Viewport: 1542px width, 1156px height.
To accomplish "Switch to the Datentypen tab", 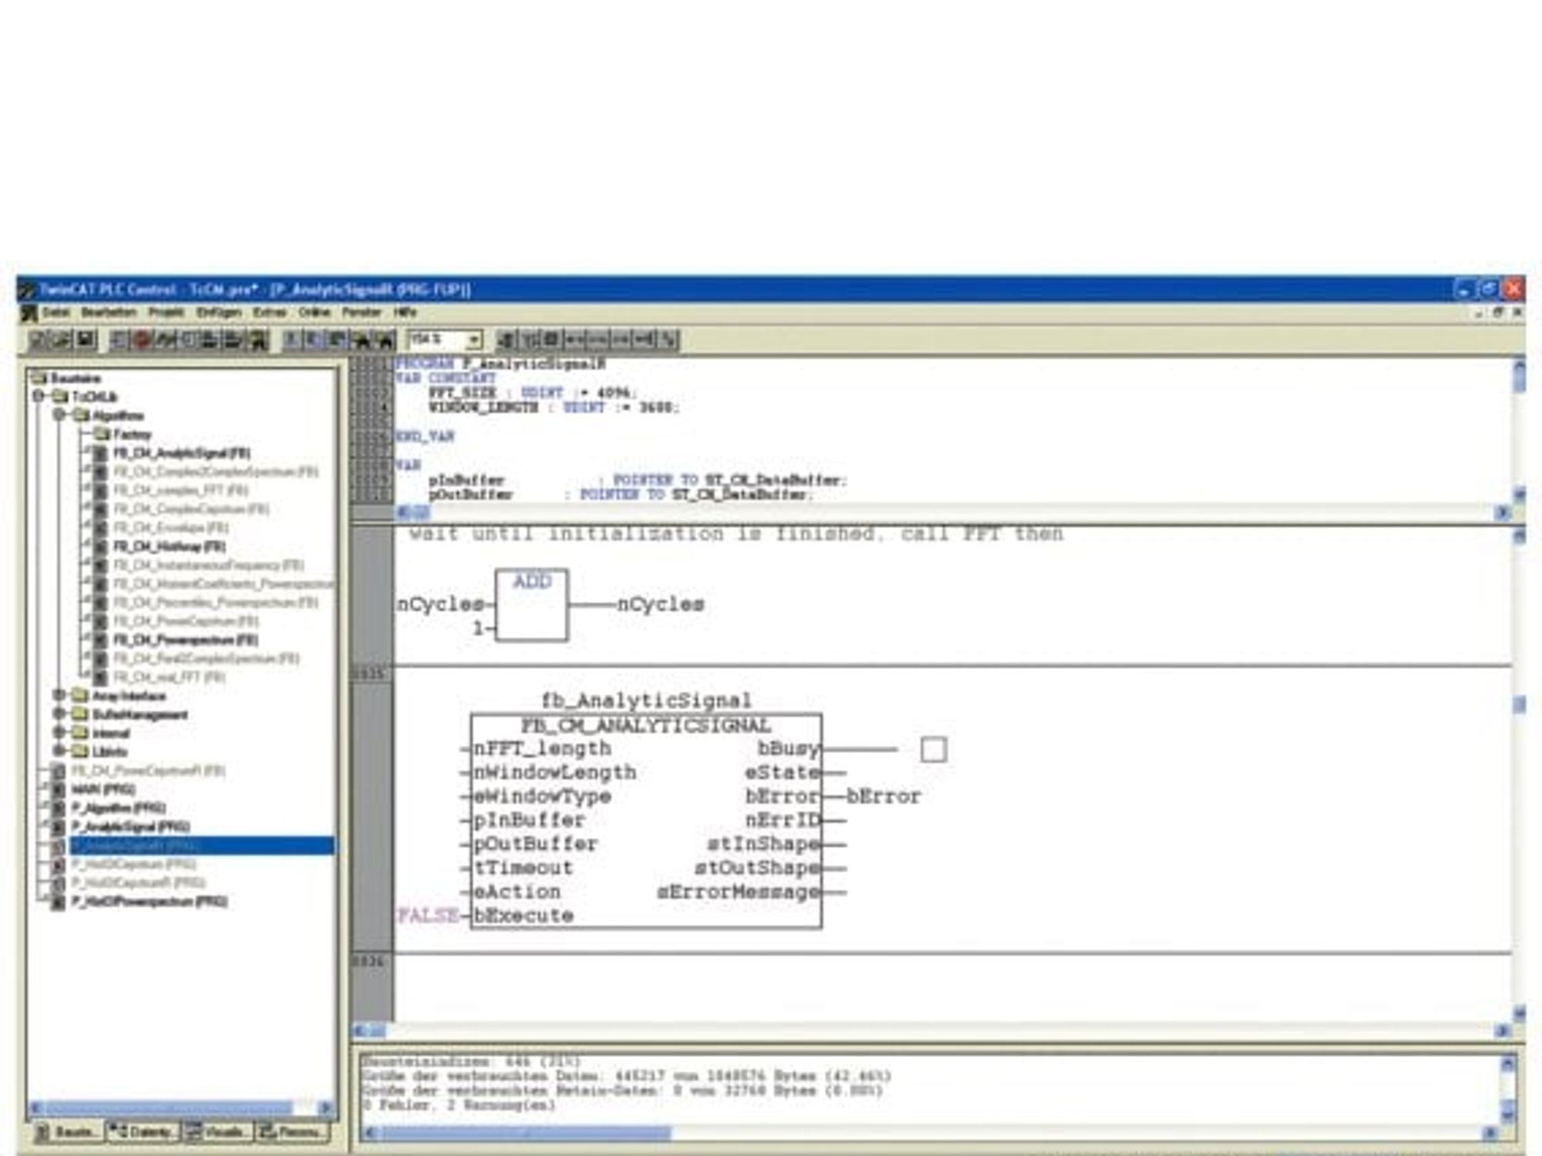I will pyautogui.click(x=143, y=1131).
